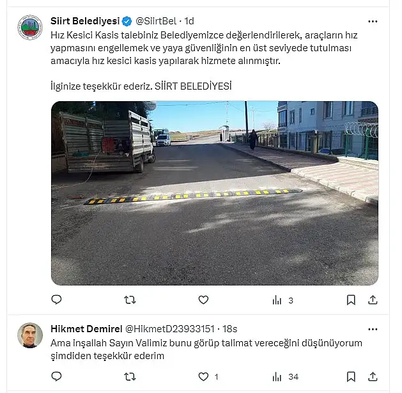Visit the @SiirtBel handle link
This screenshot has height=393, width=402.
(156, 21)
